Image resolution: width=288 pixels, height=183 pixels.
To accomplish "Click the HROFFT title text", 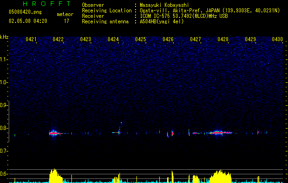I will coord(47,4).
